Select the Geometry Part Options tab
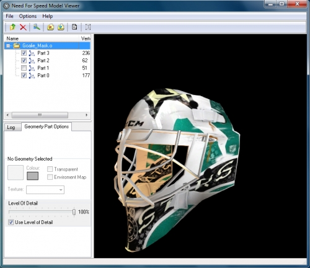Screen dimensions: 310x268 (x=46, y=127)
